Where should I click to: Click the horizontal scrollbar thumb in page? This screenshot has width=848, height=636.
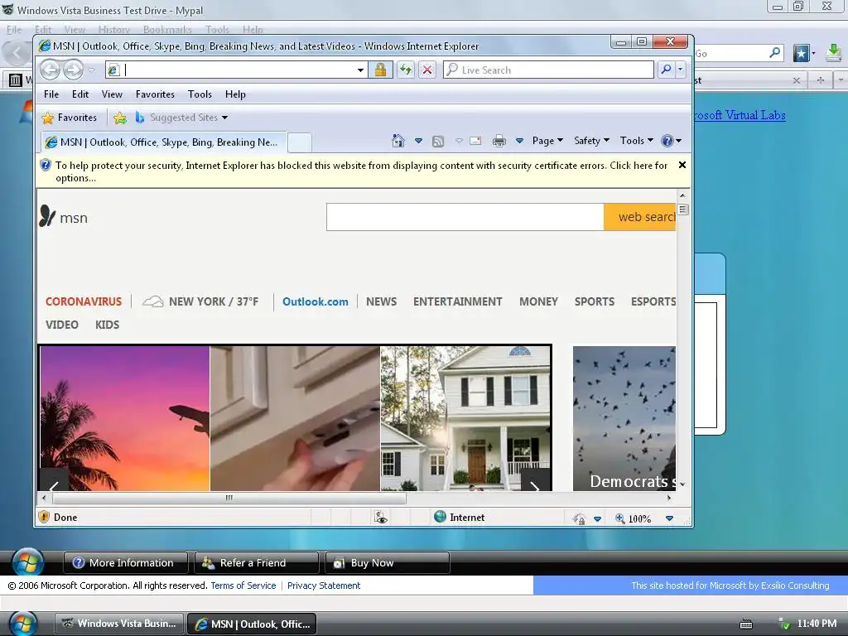click(x=229, y=498)
